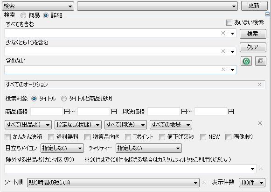This screenshot has width=271, height=192.
Task: Click the 商品価格 maximum input
Action: point(94,111)
